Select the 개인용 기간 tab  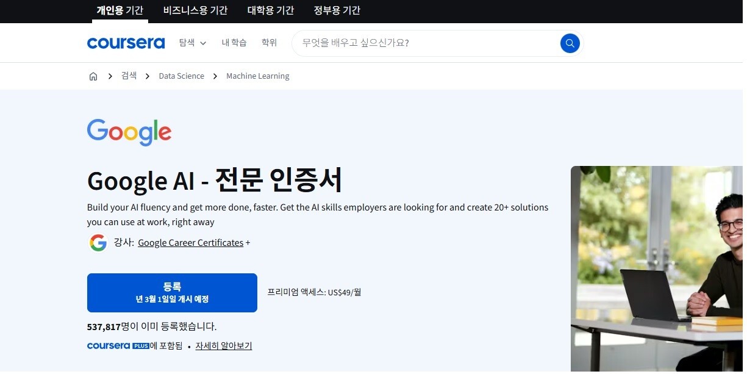tap(120, 10)
